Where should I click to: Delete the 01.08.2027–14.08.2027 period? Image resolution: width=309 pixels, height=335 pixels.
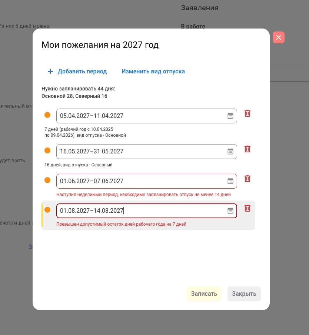click(x=247, y=208)
